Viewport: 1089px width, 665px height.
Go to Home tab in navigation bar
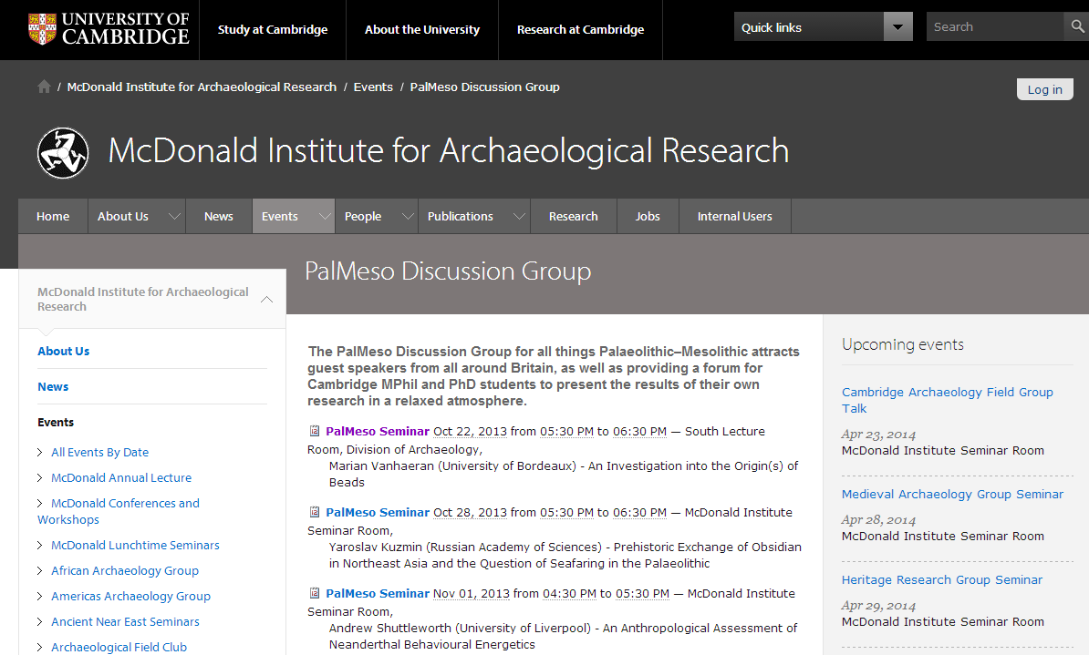coord(53,216)
